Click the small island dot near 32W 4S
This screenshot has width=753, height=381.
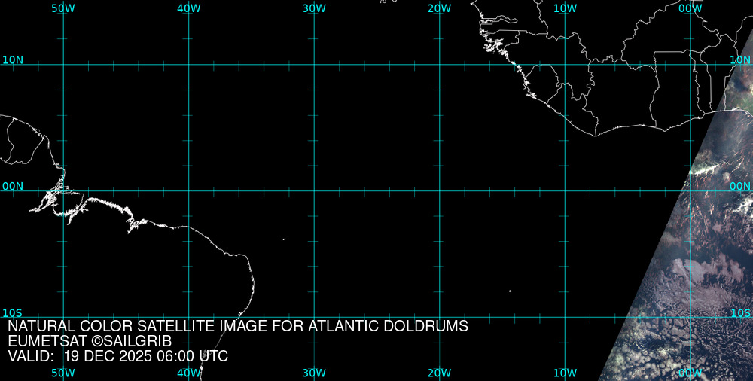284,239
